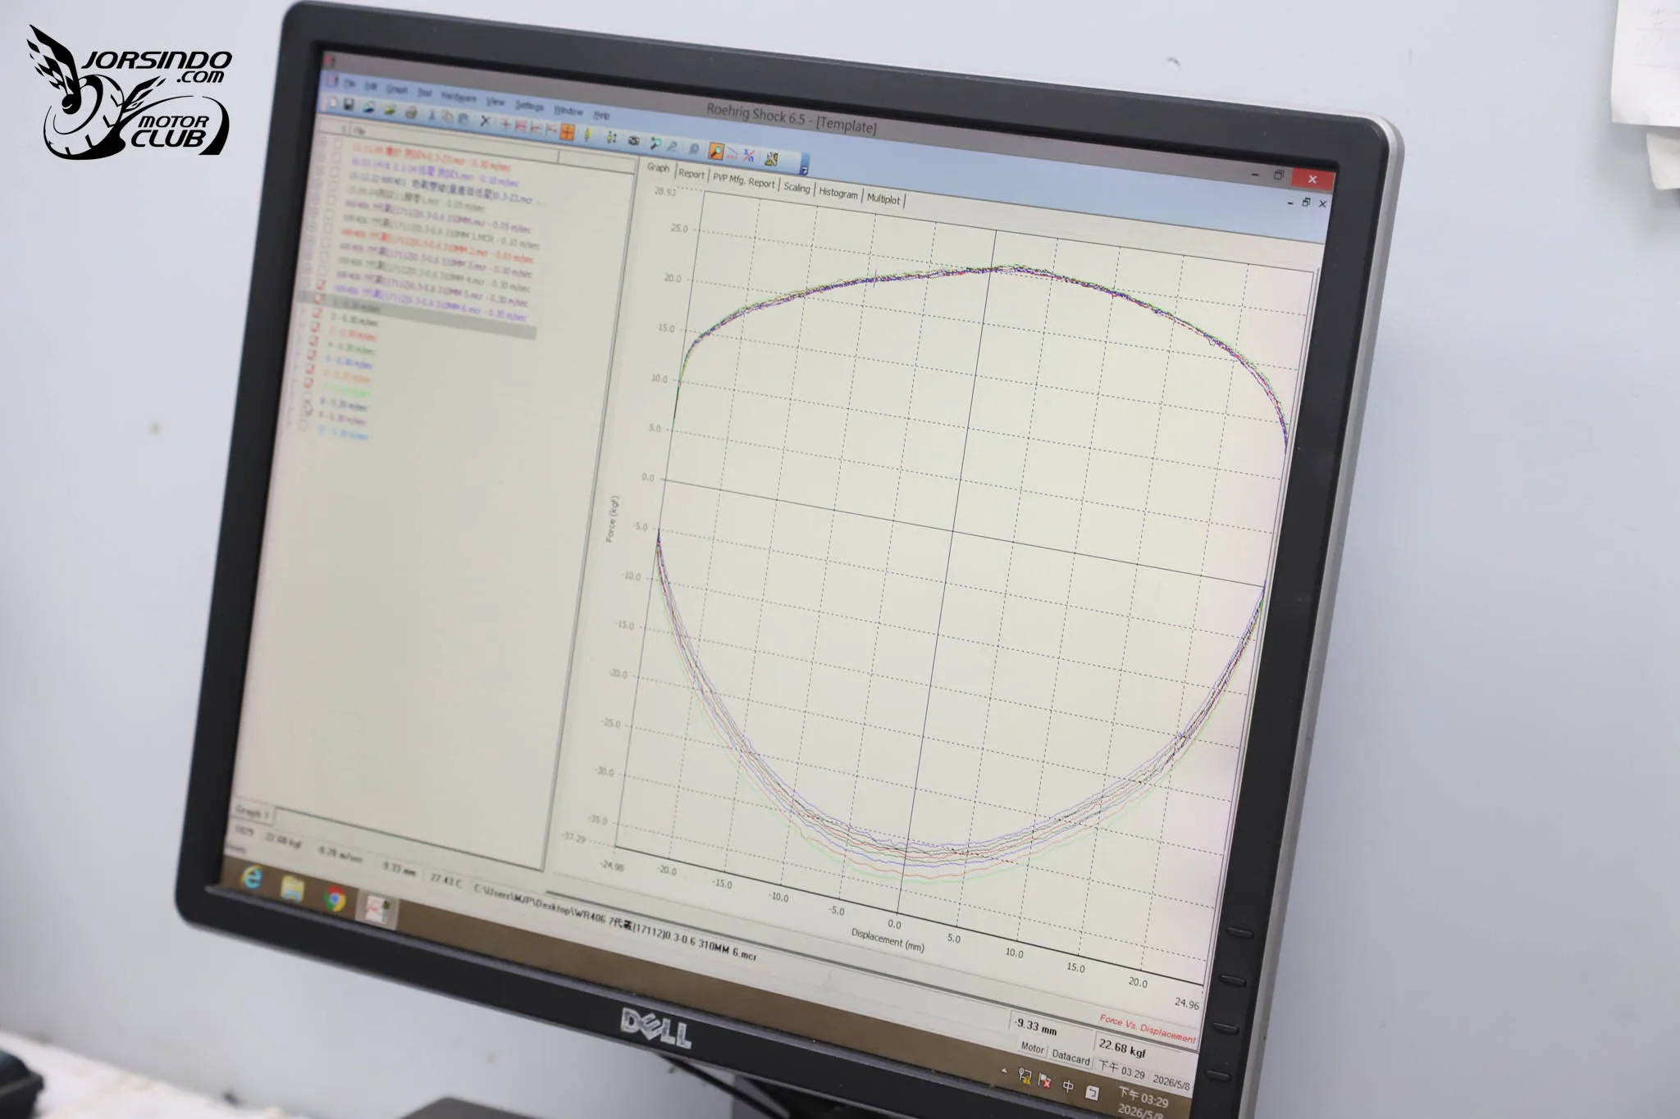Image resolution: width=1680 pixels, height=1119 pixels.
Task: Switch to the Multiplot tab
Action: [x=883, y=199]
